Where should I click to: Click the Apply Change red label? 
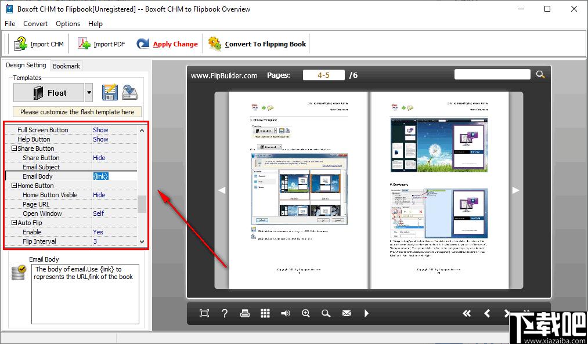[175, 44]
